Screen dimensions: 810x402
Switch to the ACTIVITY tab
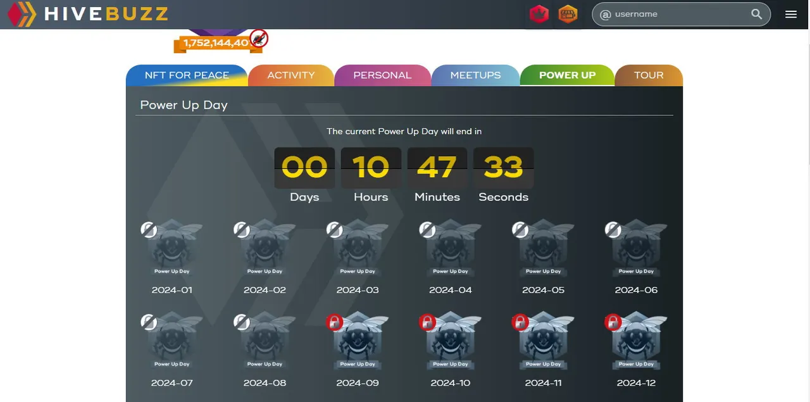291,75
